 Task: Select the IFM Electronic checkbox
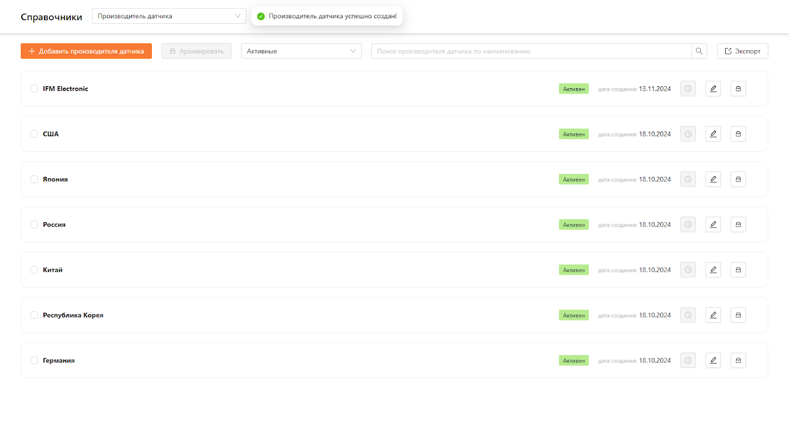tap(34, 89)
